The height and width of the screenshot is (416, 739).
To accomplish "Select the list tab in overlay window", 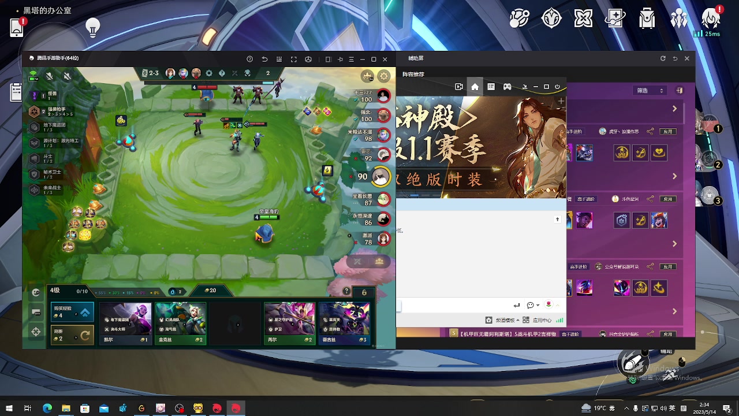I will point(491,87).
